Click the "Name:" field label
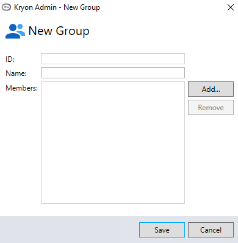 tap(16, 73)
